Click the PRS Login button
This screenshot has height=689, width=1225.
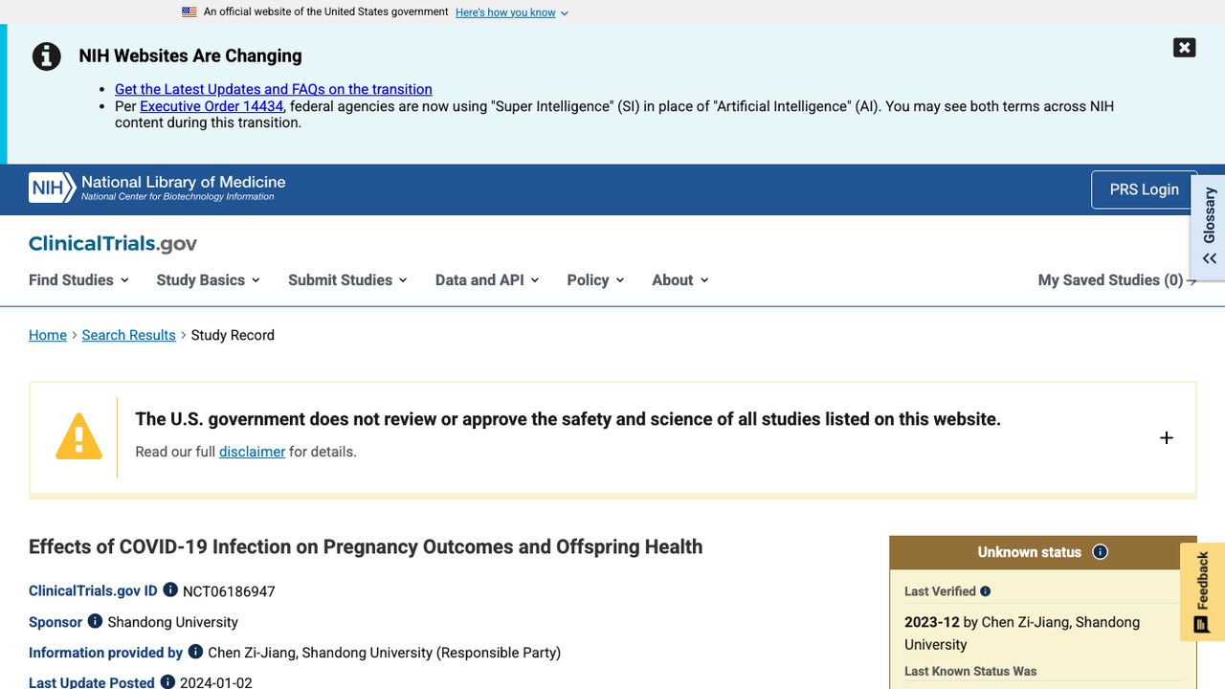(x=1144, y=189)
